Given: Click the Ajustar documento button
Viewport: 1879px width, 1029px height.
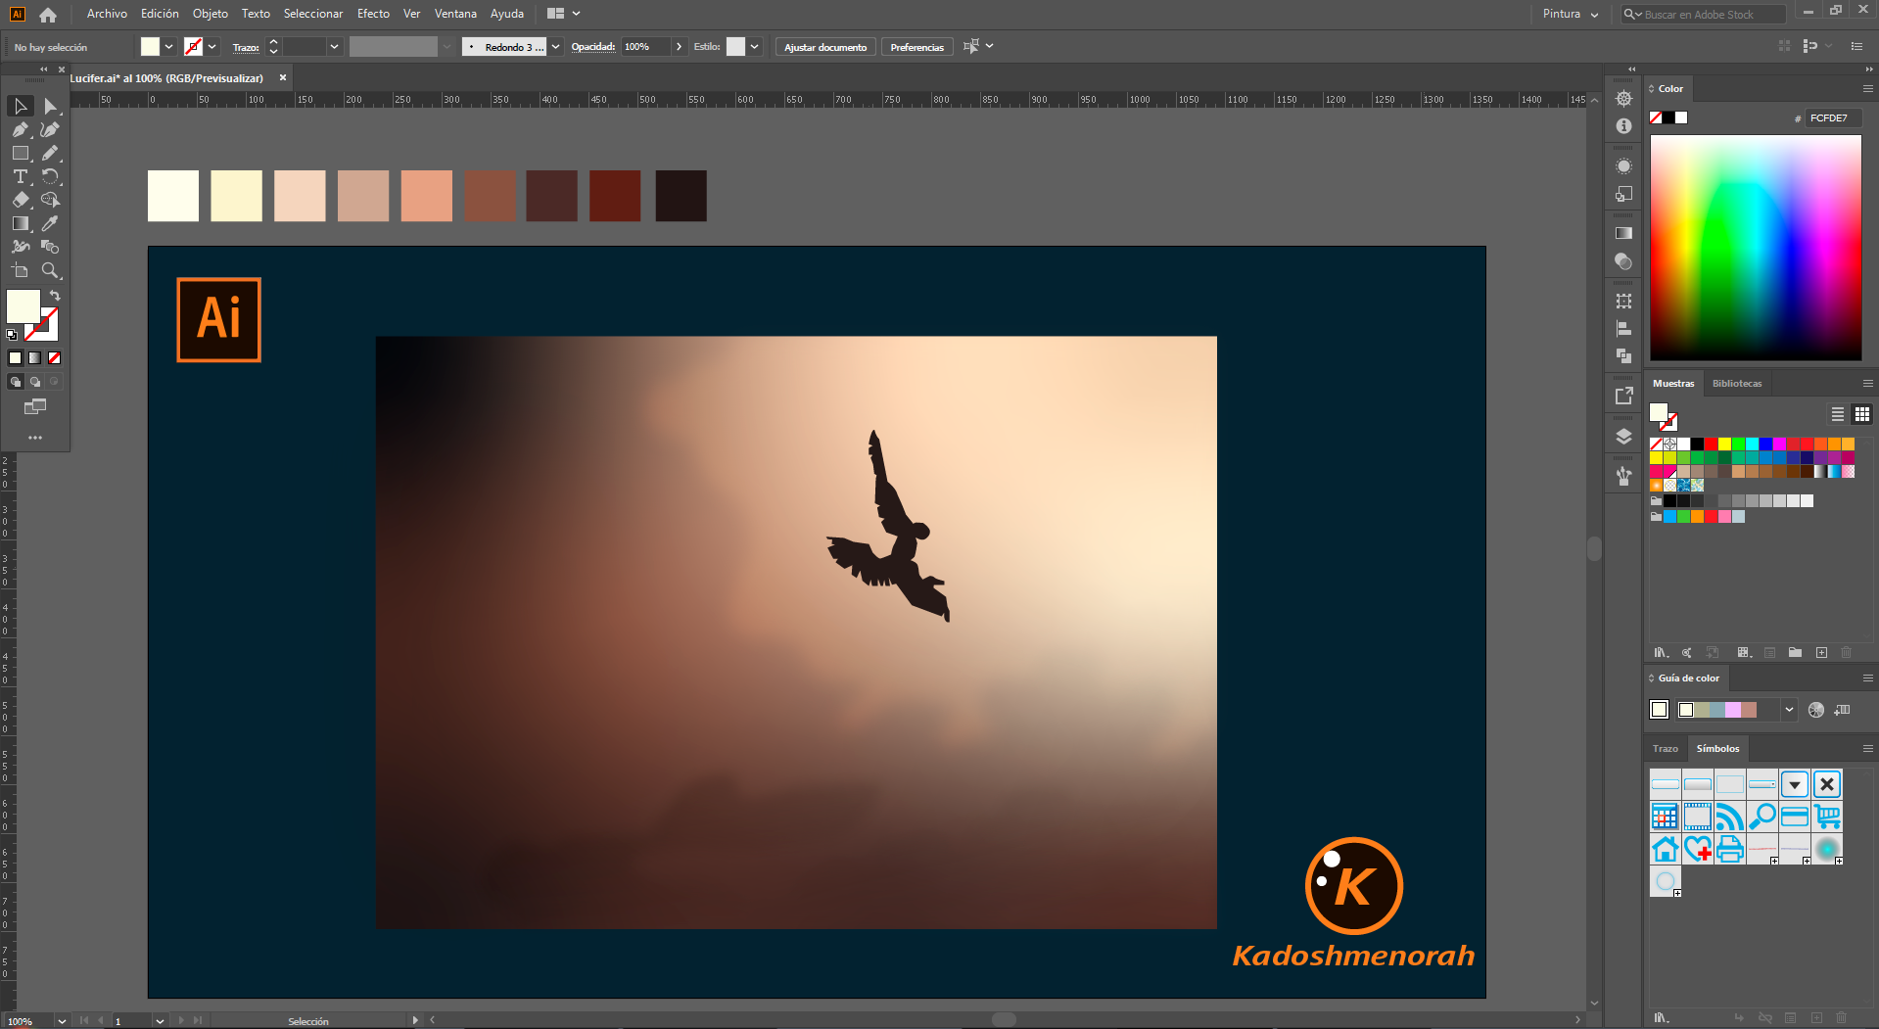Looking at the screenshot, I should [824, 47].
